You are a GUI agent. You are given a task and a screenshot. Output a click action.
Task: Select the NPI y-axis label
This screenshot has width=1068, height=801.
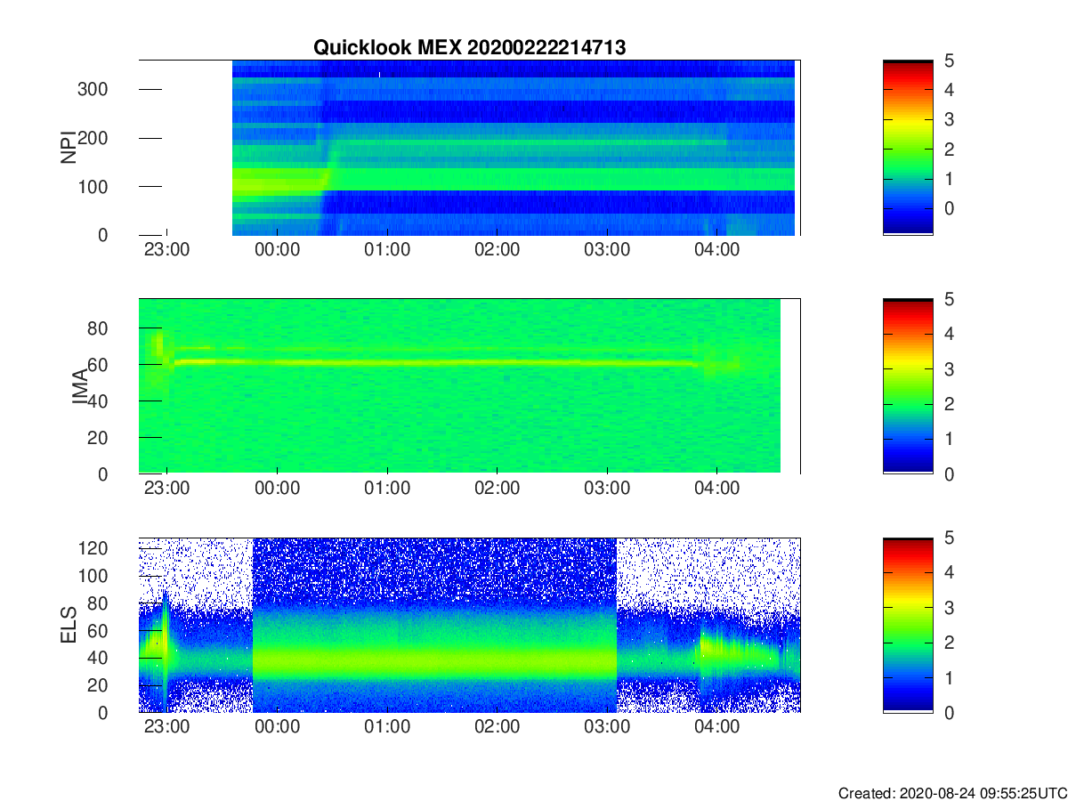point(69,148)
